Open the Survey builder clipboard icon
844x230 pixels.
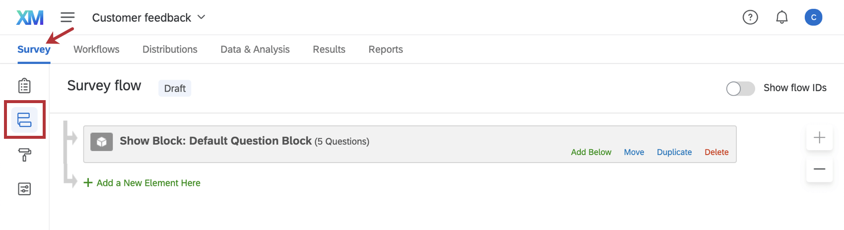24,86
